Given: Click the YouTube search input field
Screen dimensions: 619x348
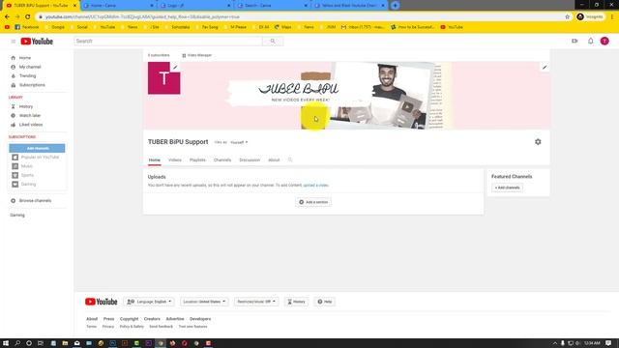Looking at the screenshot, I should [168, 41].
